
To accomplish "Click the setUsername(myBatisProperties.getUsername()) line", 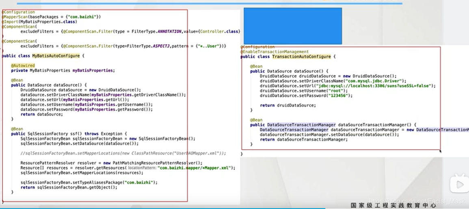I will click(x=86, y=104).
